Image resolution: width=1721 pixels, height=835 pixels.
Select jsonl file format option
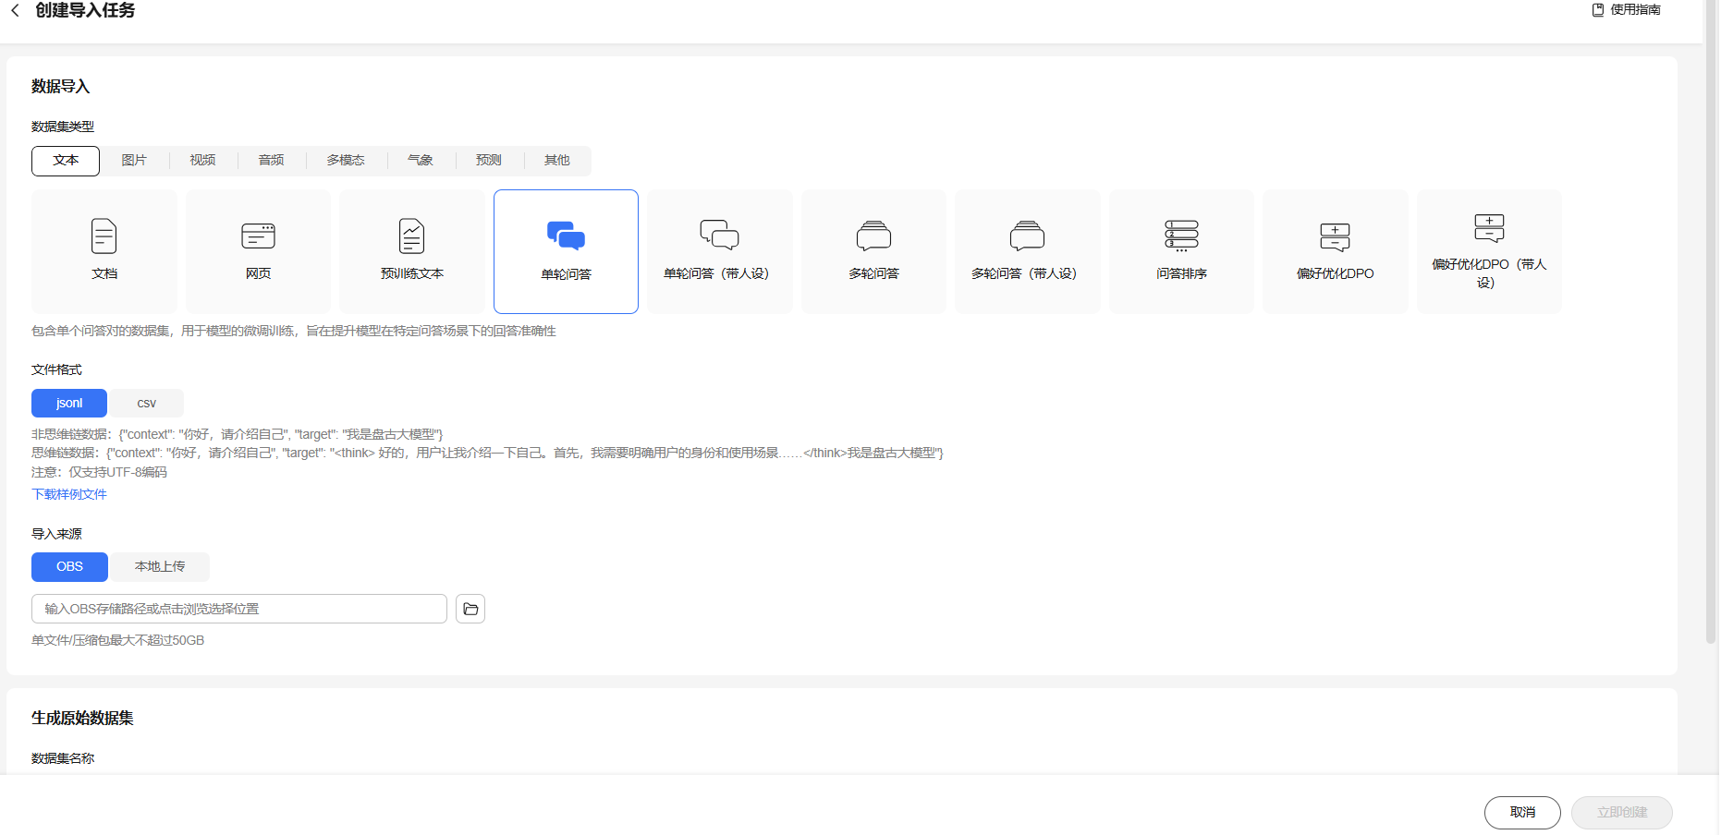[69, 404]
